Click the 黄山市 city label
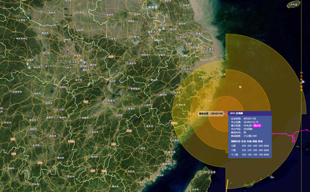The width and height of the screenshot is (310, 192). pos(154,80)
